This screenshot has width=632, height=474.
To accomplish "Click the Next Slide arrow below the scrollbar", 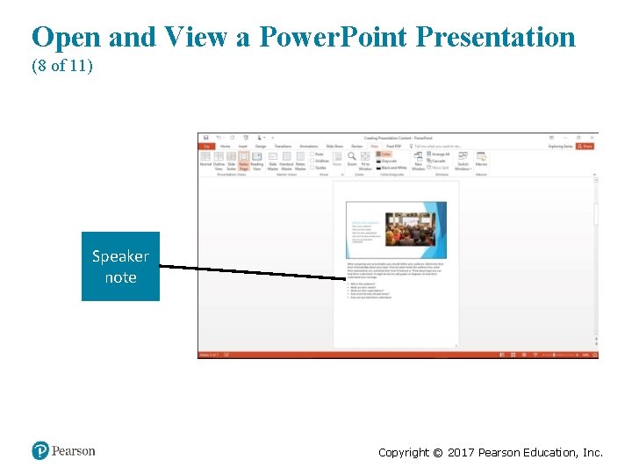I will 596,344.
